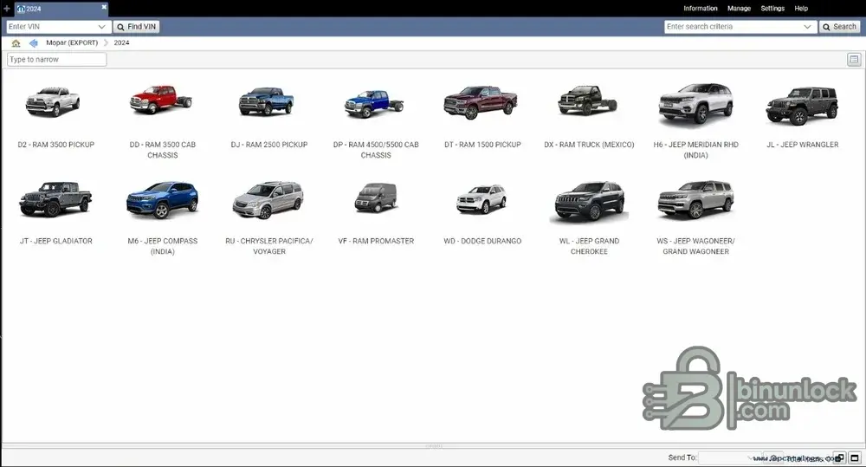Click the blue back arrow icon
This screenshot has width=866, height=467.
[34, 43]
